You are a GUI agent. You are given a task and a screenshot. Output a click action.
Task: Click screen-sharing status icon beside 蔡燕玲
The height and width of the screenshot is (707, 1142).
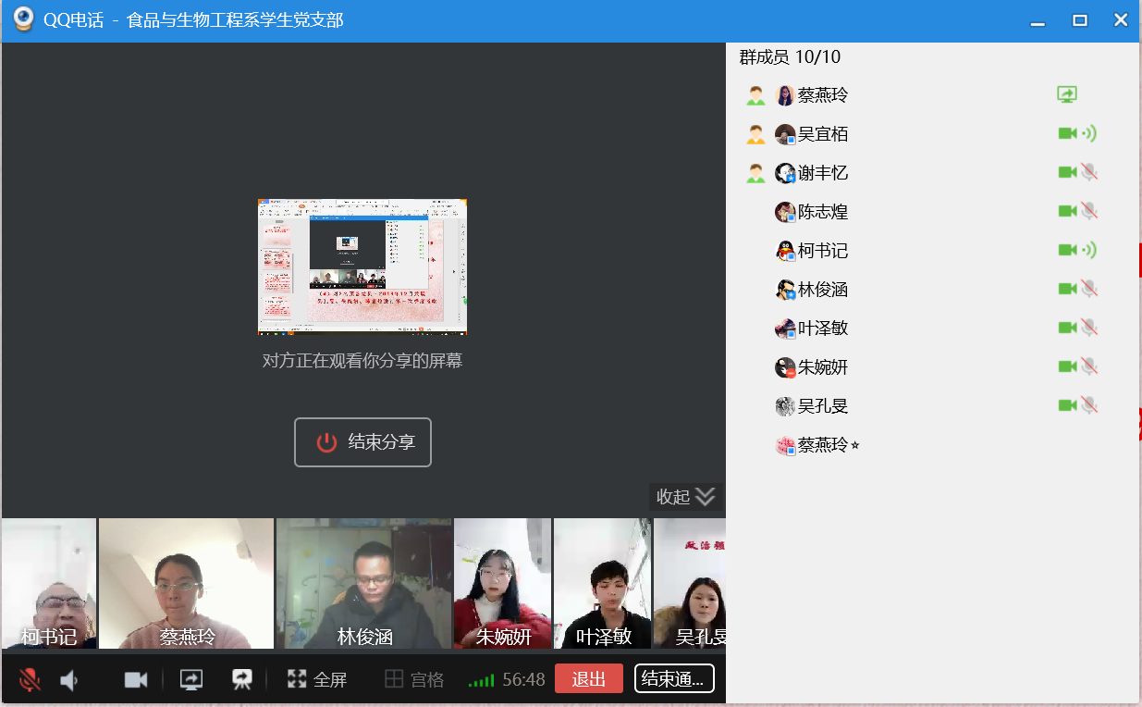point(1067,94)
